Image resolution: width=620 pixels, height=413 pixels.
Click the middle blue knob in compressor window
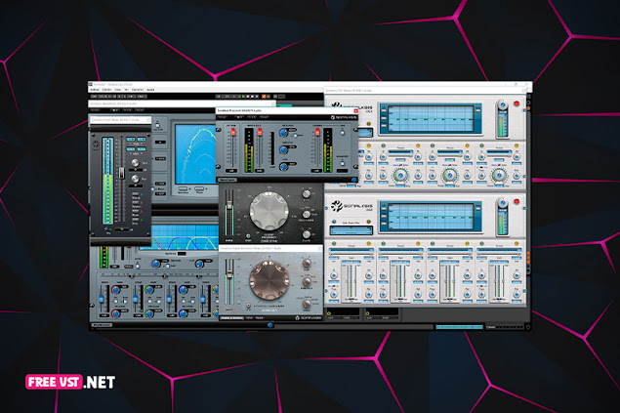283,149
